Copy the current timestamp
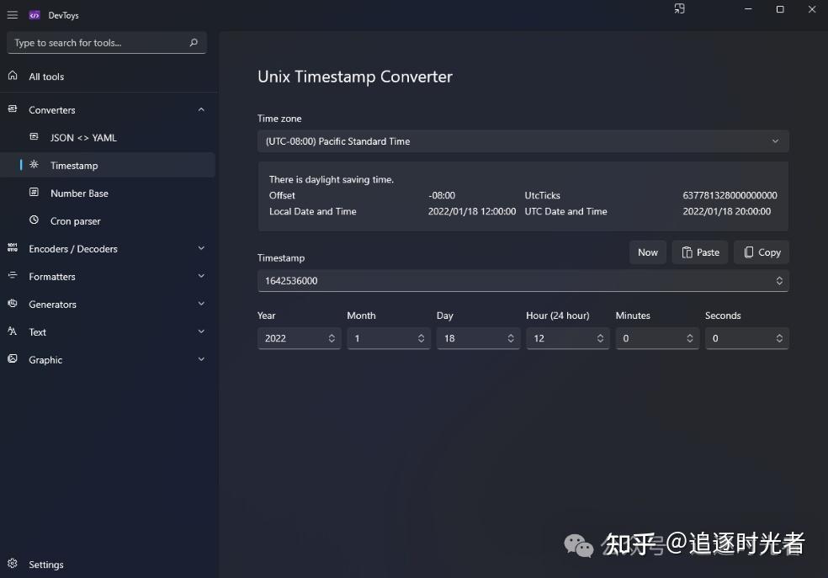Screen dimensions: 828x578 (x=761, y=252)
